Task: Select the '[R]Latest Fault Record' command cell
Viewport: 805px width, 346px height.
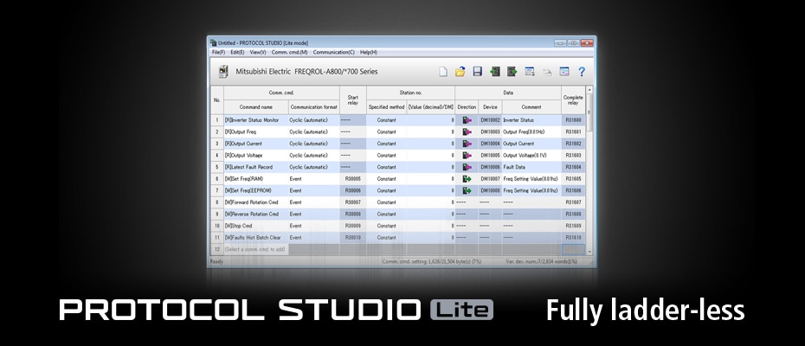Action: (x=255, y=167)
